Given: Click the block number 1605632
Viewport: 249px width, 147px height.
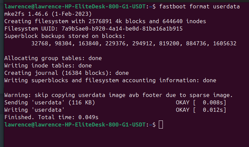Looking at the screenshot, I should [225, 43].
